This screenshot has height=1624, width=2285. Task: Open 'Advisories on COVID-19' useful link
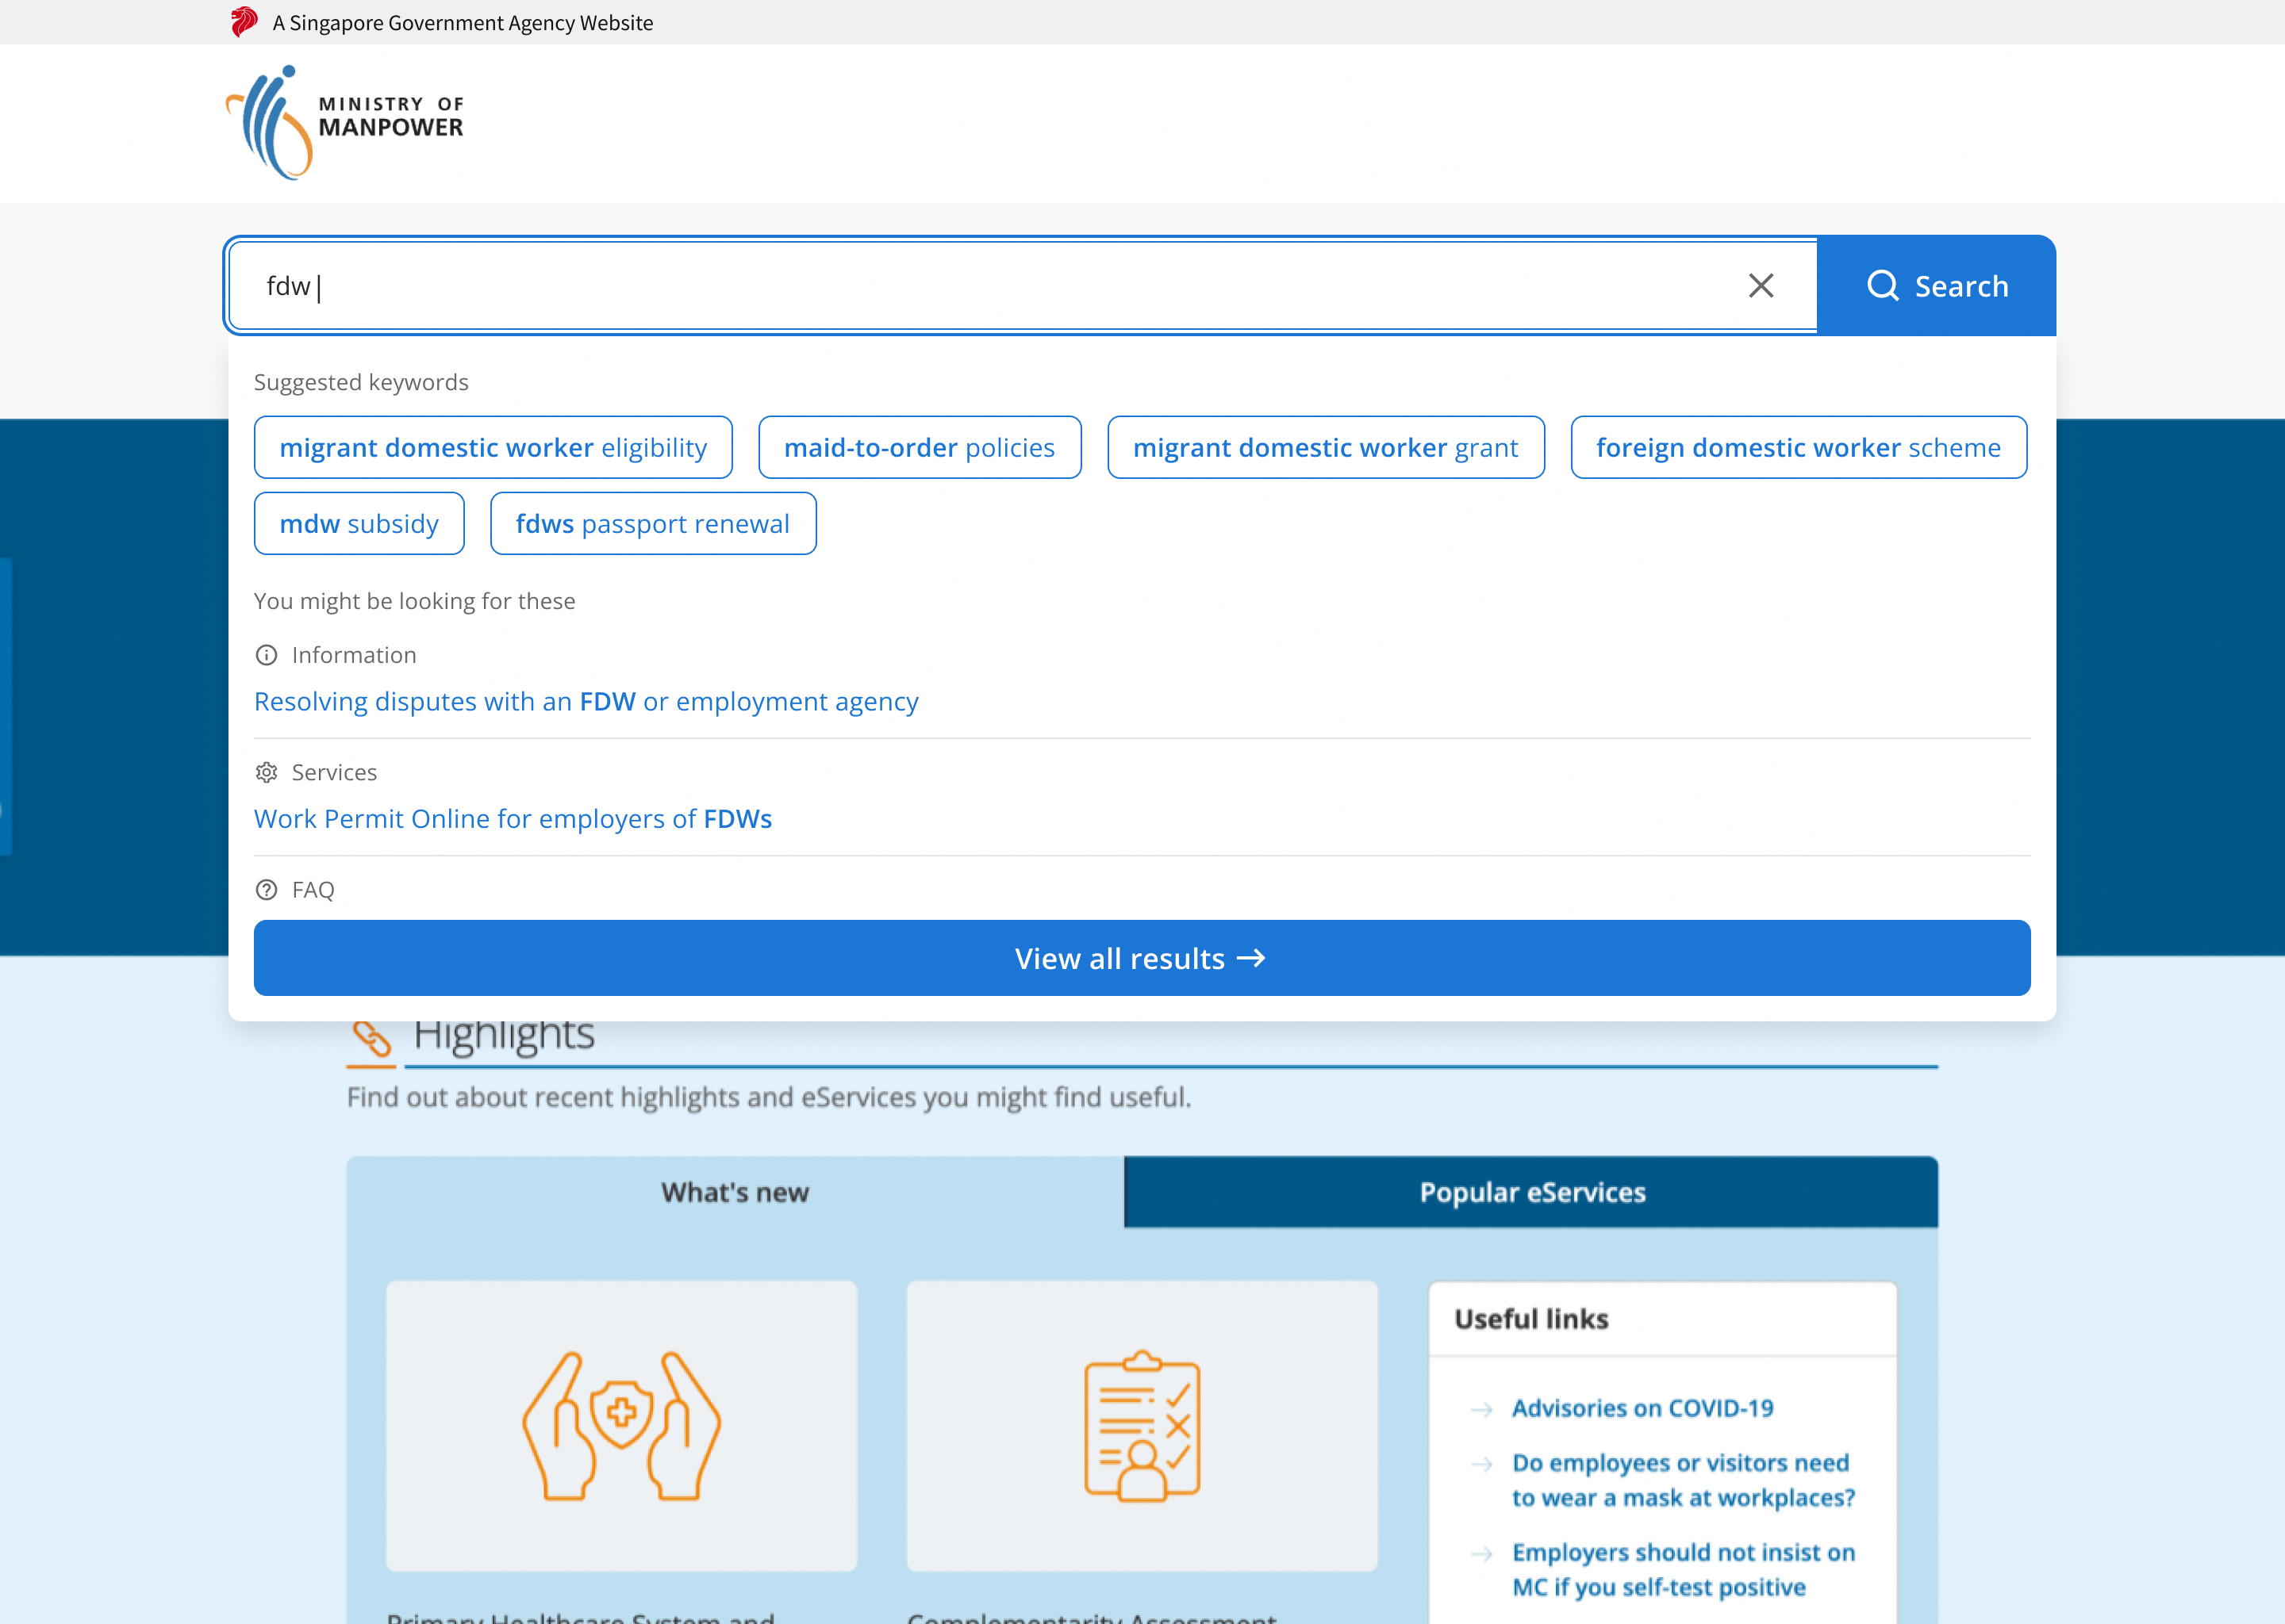coord(1642,1408)
